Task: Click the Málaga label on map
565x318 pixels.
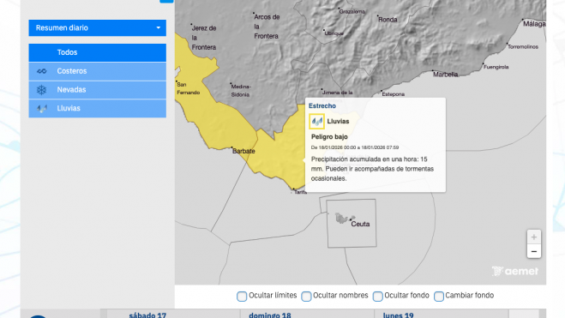Action: [534, 24]
